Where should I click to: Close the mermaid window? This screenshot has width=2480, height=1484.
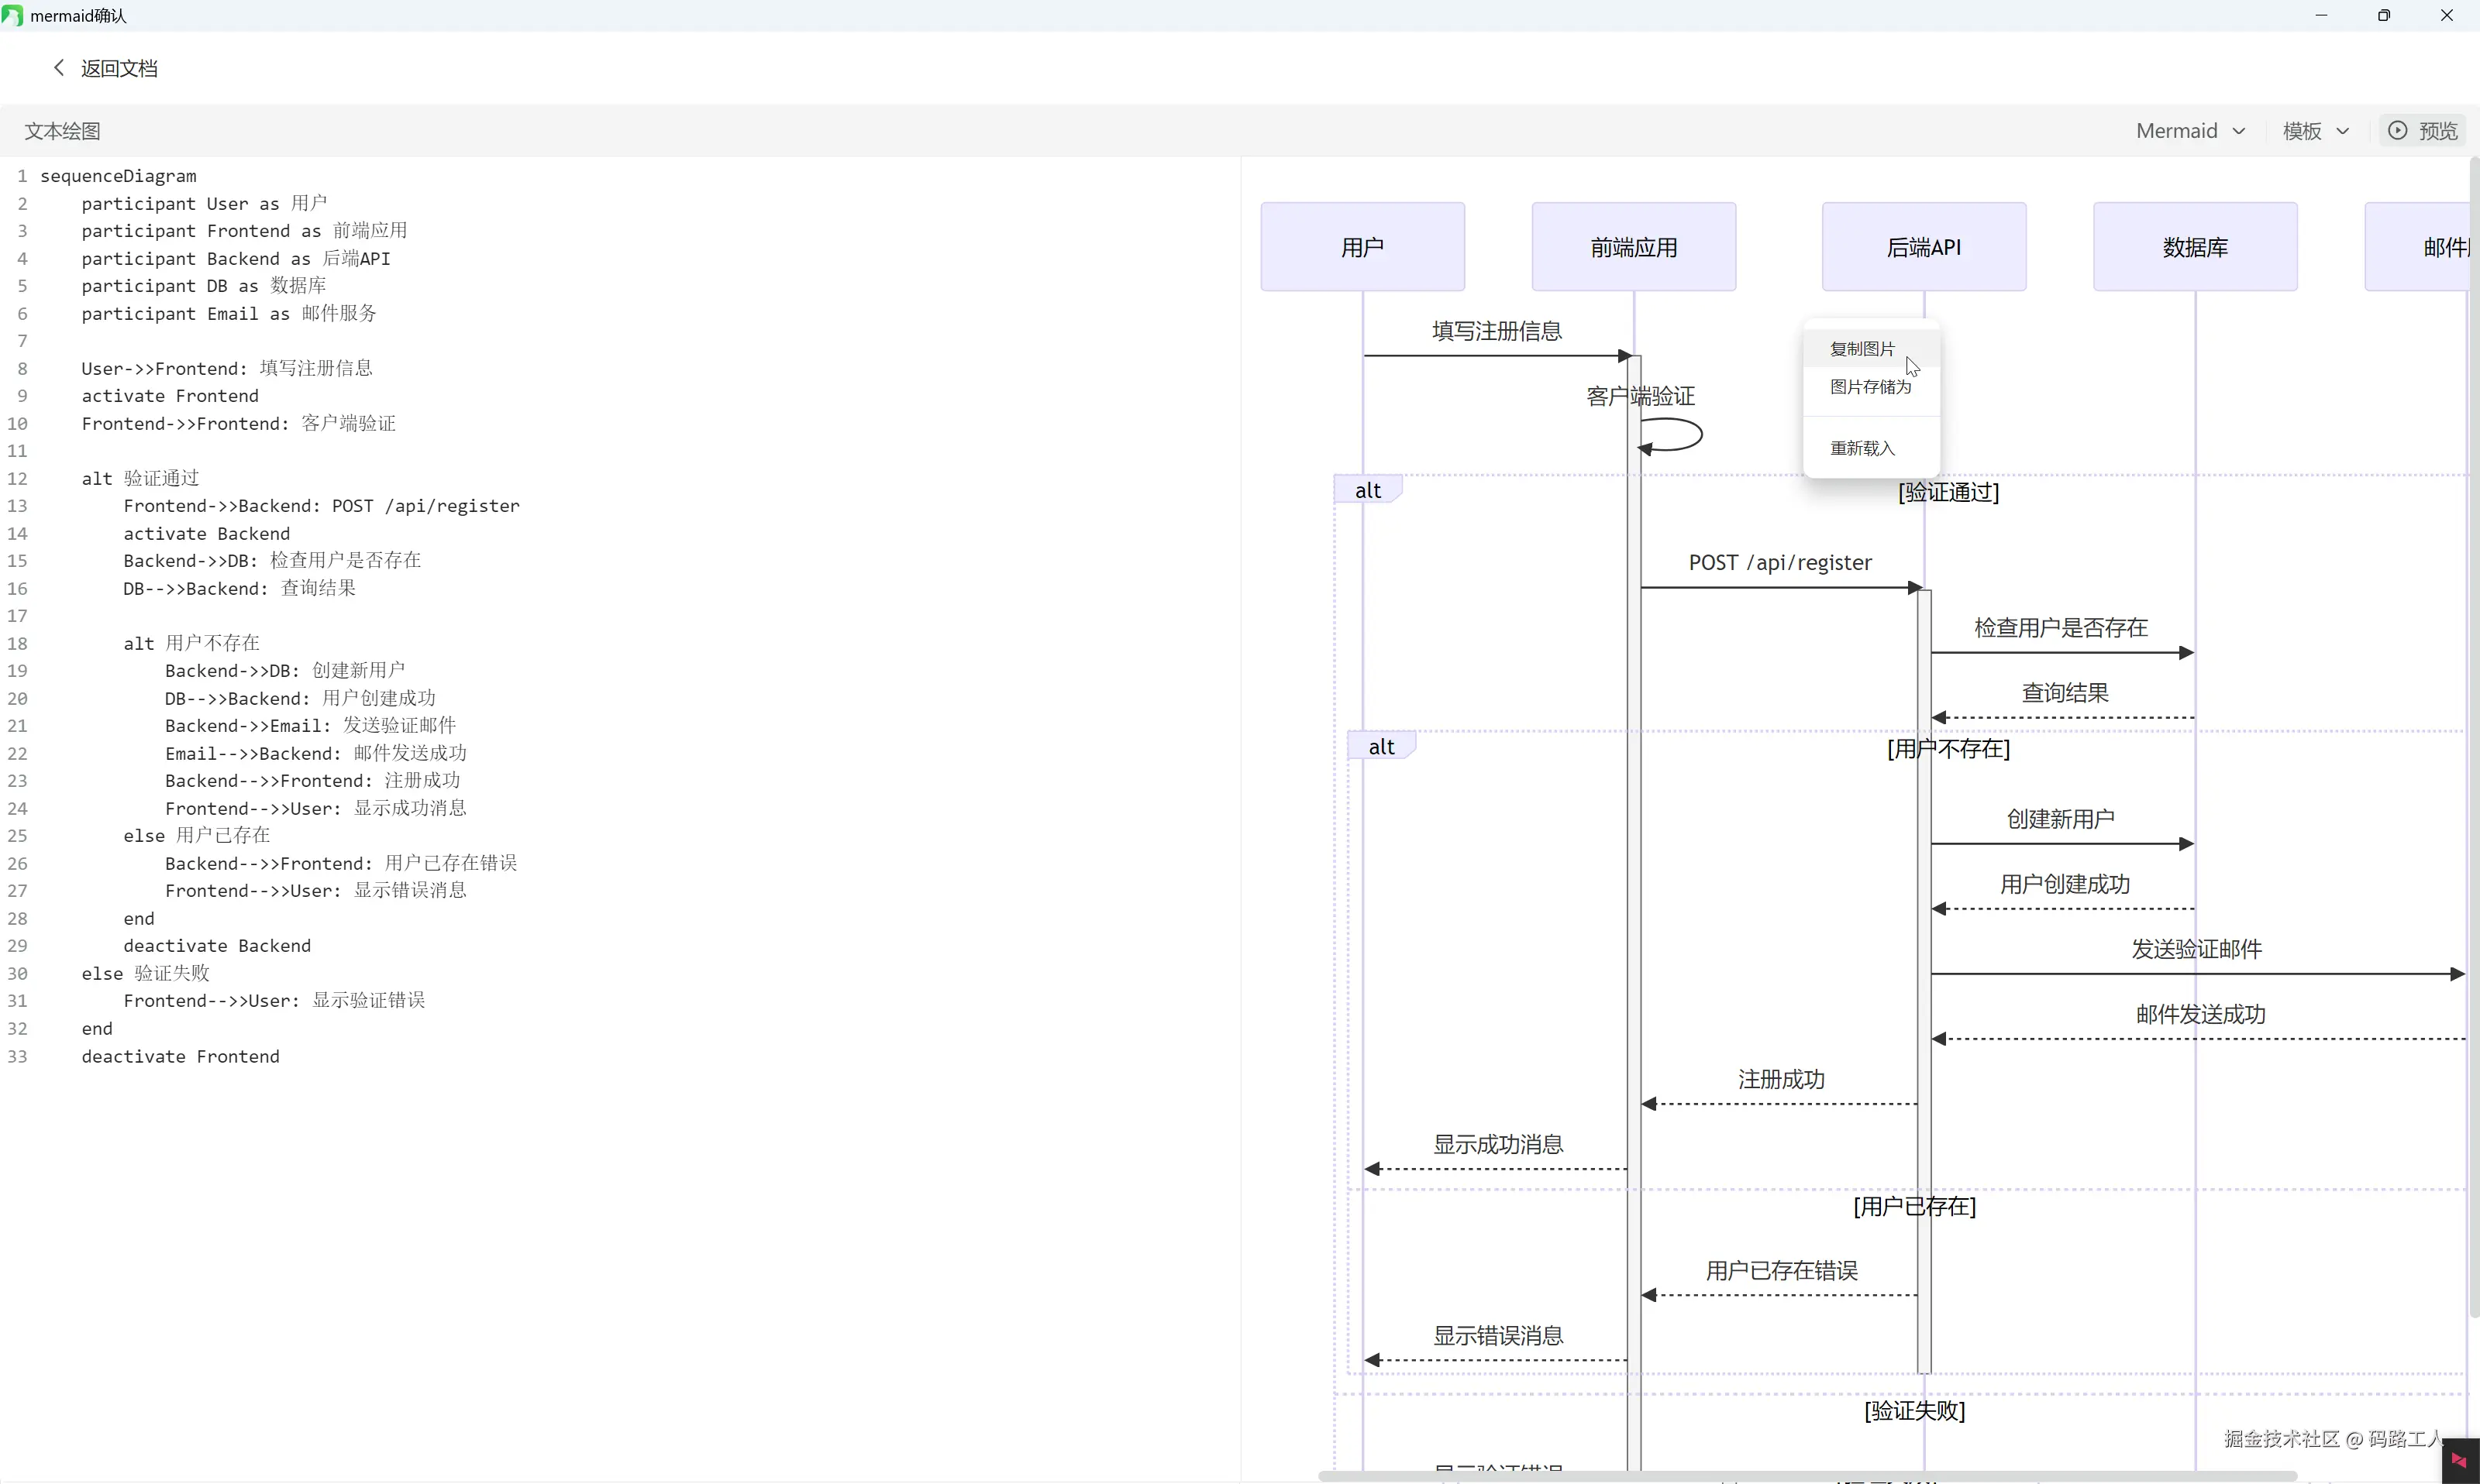click(2447, 16)
